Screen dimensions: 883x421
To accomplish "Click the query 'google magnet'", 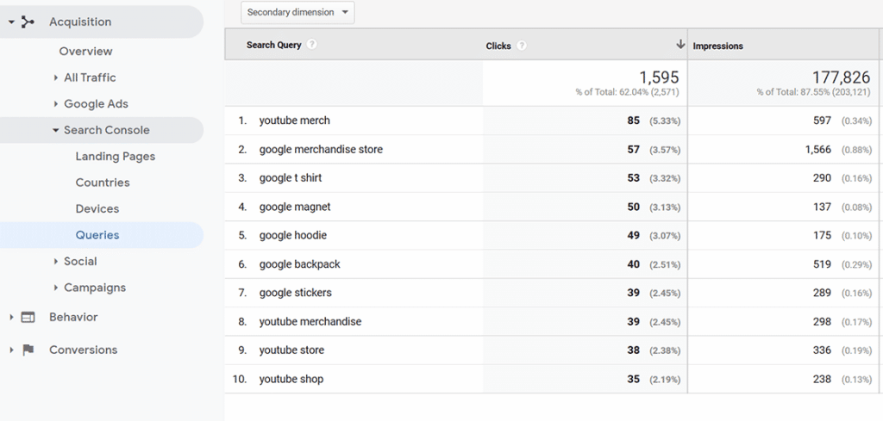I will point(295,207).
